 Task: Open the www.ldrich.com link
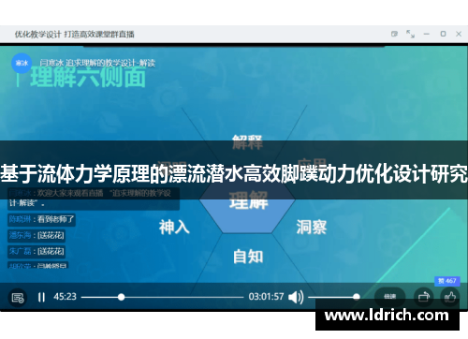pyautogui.click(x=387, y=316)
